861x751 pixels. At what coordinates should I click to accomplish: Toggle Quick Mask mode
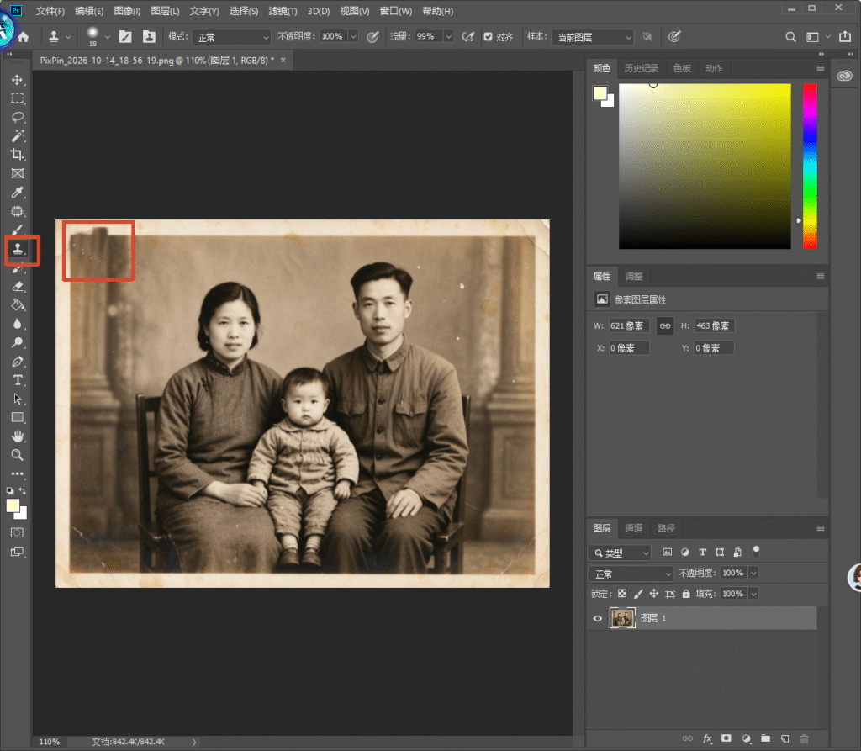pos(18,532)
